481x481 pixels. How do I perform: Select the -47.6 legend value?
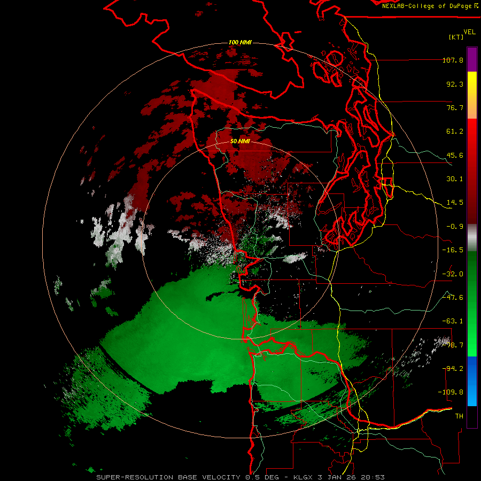click(x=453, y=298)
